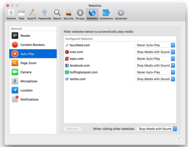This screenshot has width=188, height=147.
Task: Select Reader in the sidebar
Action: [x=33, y=36]
